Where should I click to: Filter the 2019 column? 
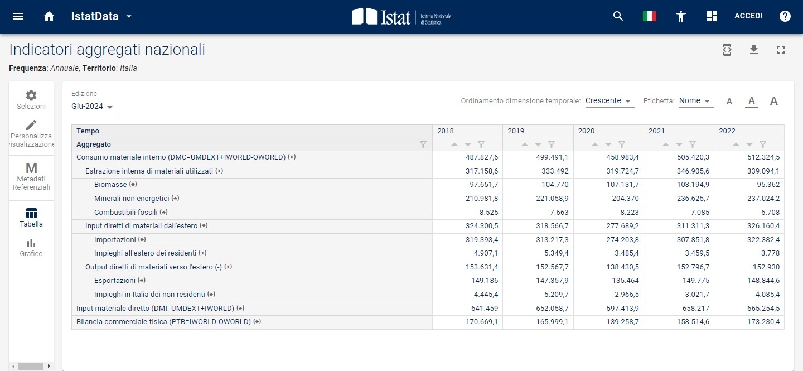coord(552,144)
